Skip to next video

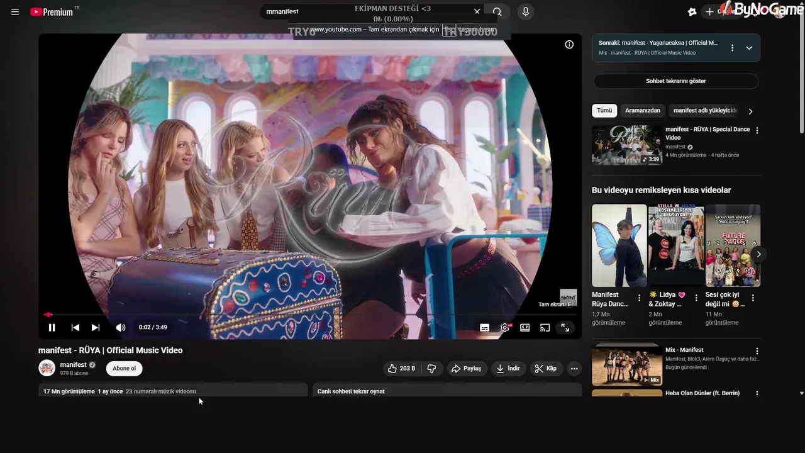tap(96, 327)
